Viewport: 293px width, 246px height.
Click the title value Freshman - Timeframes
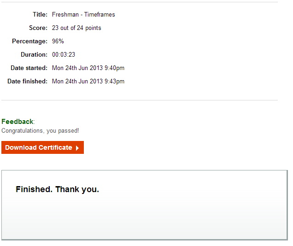[x=83, y=15]
